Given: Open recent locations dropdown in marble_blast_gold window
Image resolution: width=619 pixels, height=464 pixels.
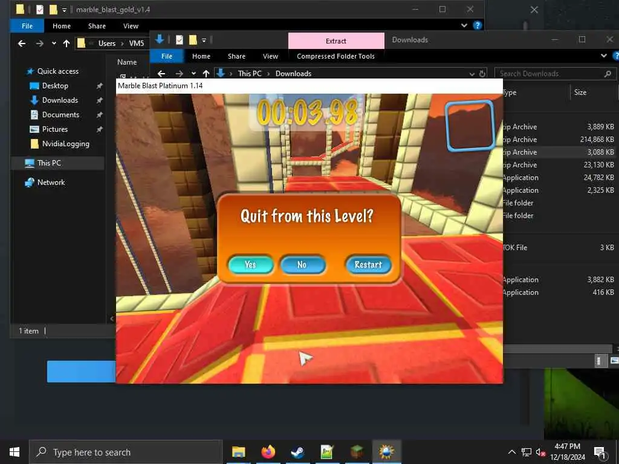Looking at the screenshot, I should [54, 43].
